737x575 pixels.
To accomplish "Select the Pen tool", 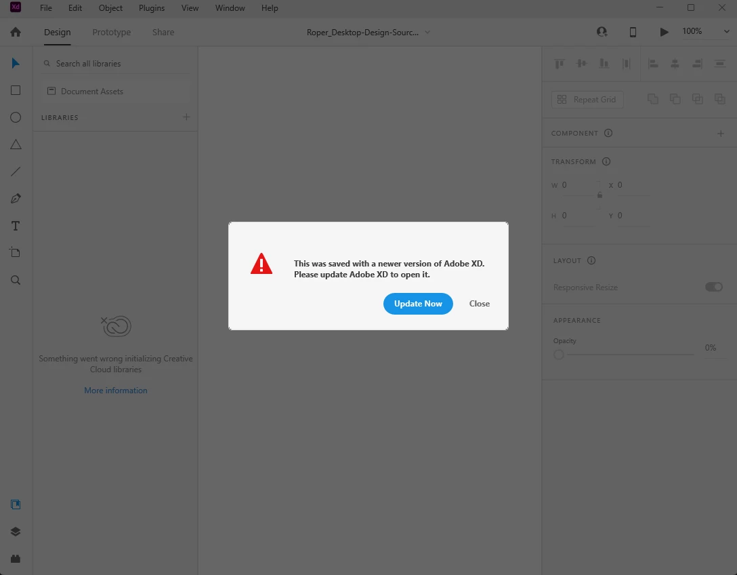I will tap(16, 199).
